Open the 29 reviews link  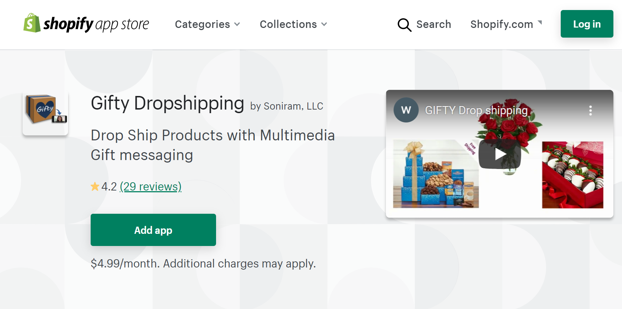[150, 187]
